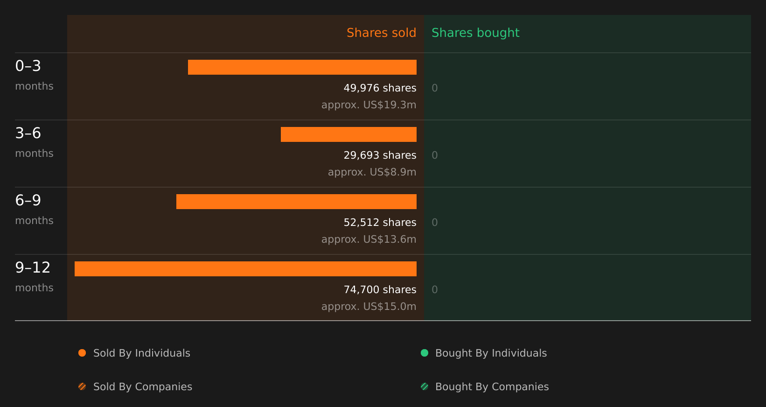Select the Bought By Companies legend label

coord(492,387)
